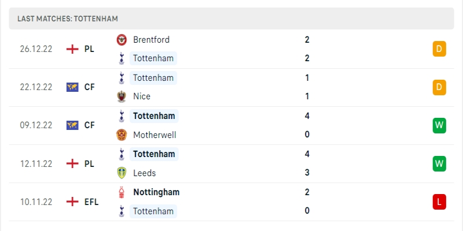Image resolution: width=463 pixels, height=231 pixels.
Task: Open the Motherwell team link
Action: [155, 135]
